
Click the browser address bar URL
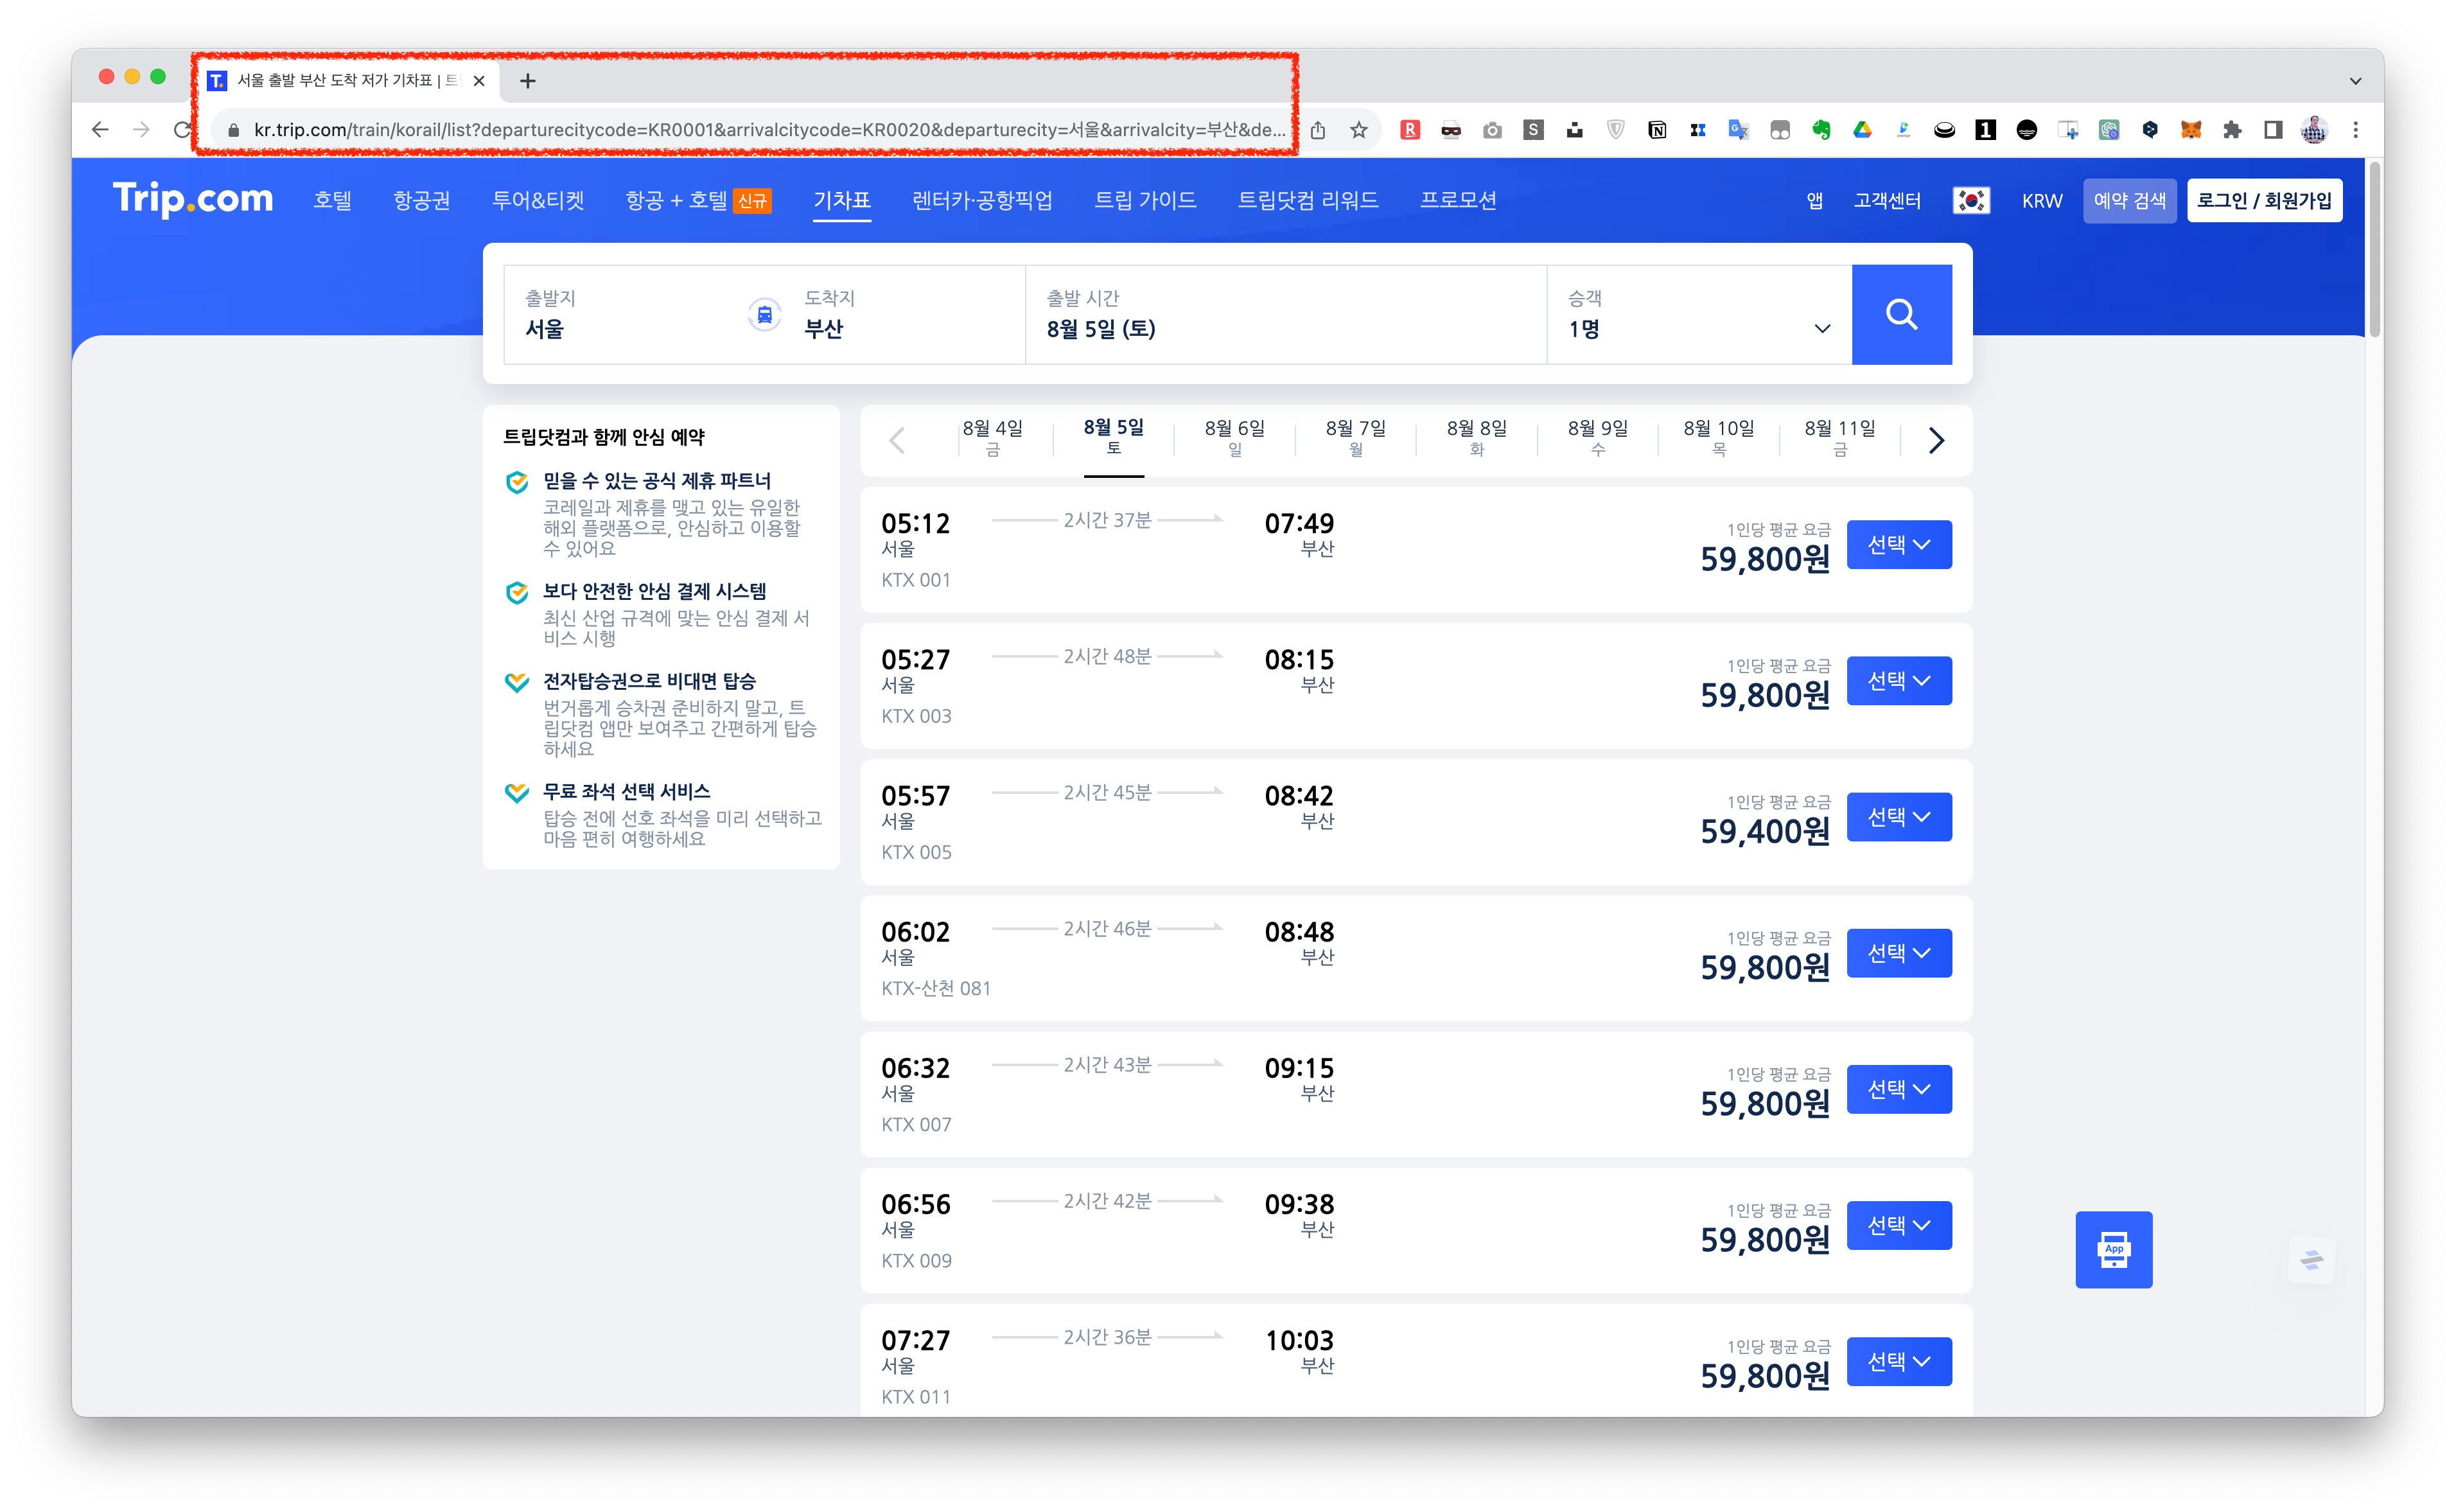pyautogui.click(x=769, y=130)
